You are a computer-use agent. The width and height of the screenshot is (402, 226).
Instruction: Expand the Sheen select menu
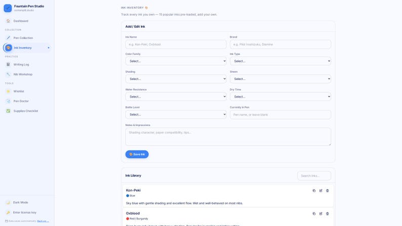click(x=280, y=79)
